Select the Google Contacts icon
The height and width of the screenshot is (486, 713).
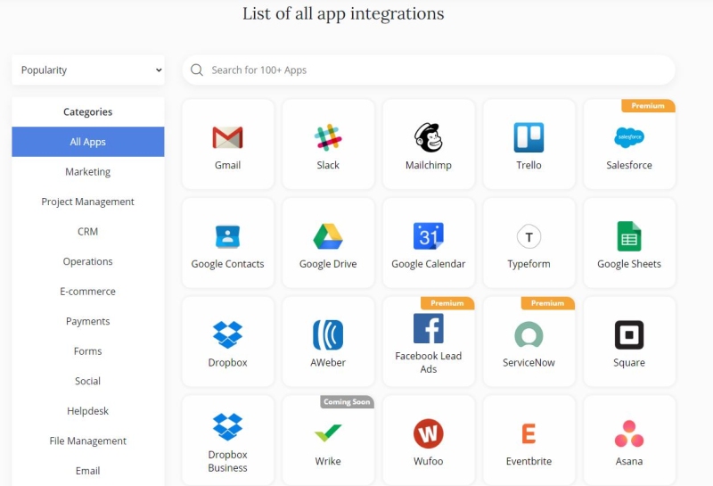click(x=228, y=236)
